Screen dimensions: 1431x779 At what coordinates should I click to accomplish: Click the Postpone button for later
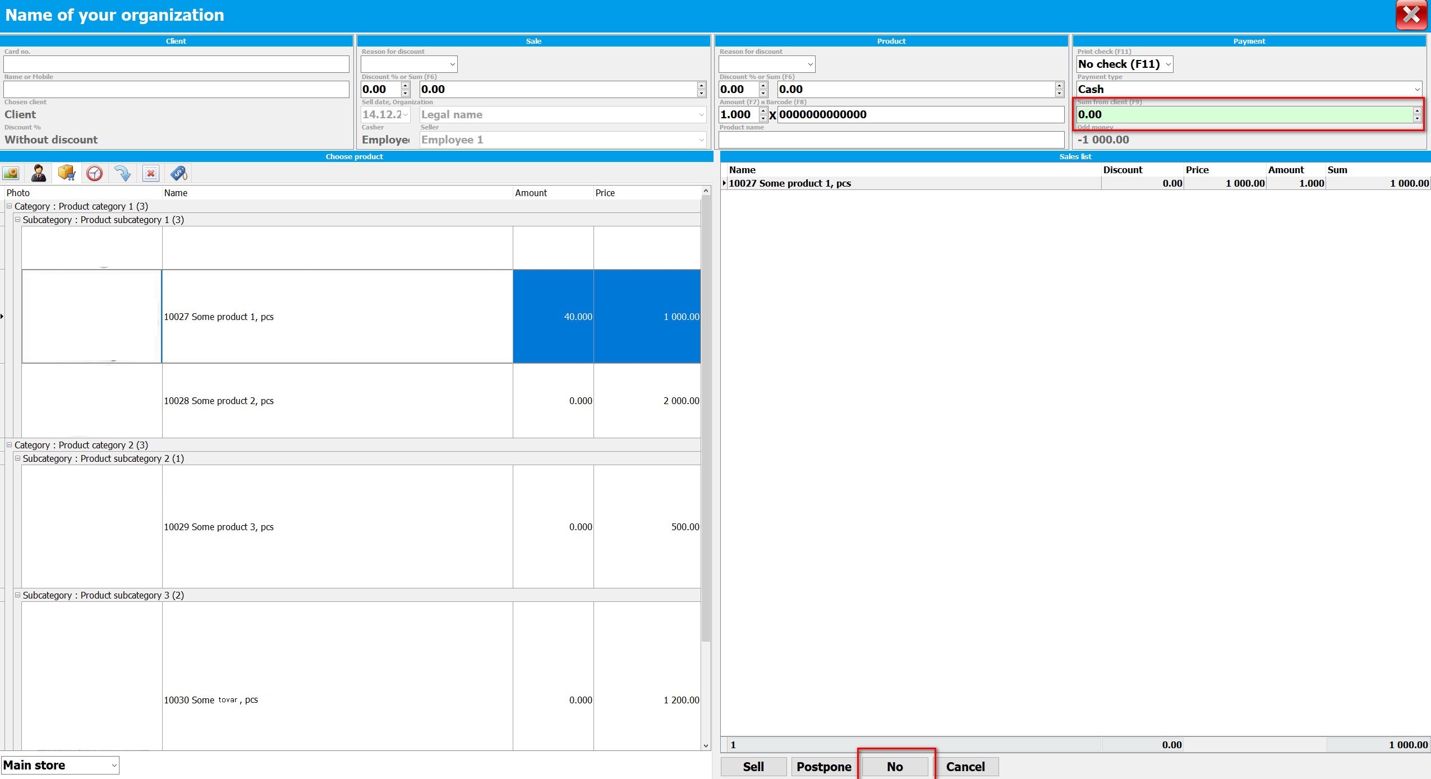822,766
